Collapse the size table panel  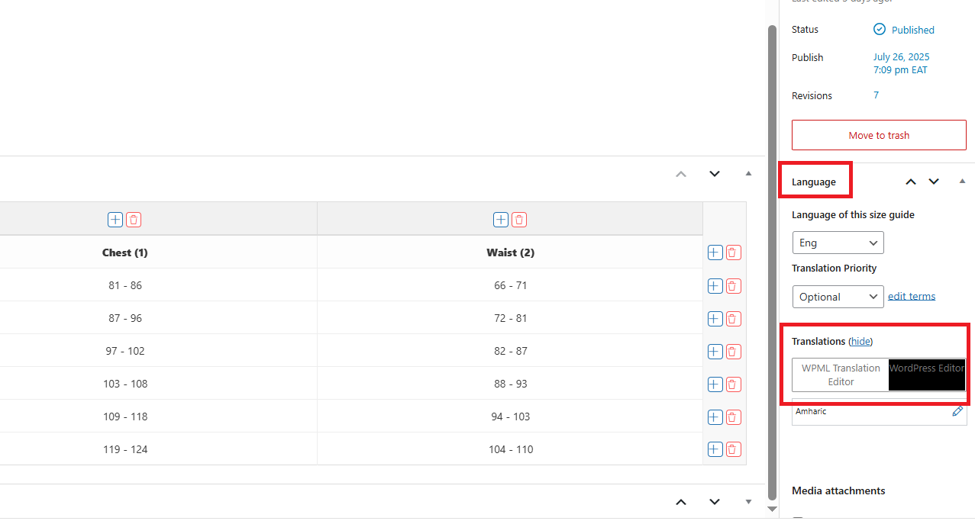(x=748, y=174)
